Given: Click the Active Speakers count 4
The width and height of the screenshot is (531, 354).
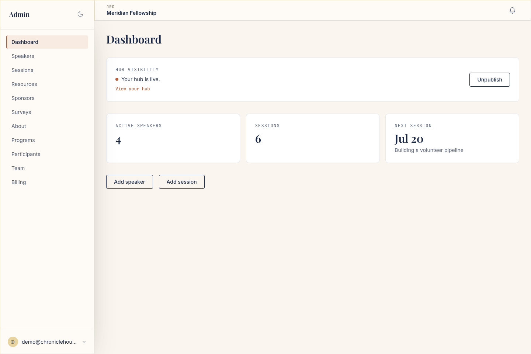Looking at the screenshot, I should 118,140.
